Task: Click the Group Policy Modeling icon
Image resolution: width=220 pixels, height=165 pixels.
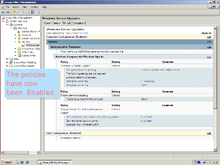Action: point(11,62)
